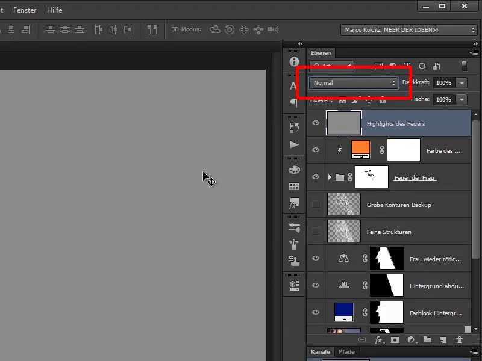
Task: Create a new layer
Action: [443, 340]
